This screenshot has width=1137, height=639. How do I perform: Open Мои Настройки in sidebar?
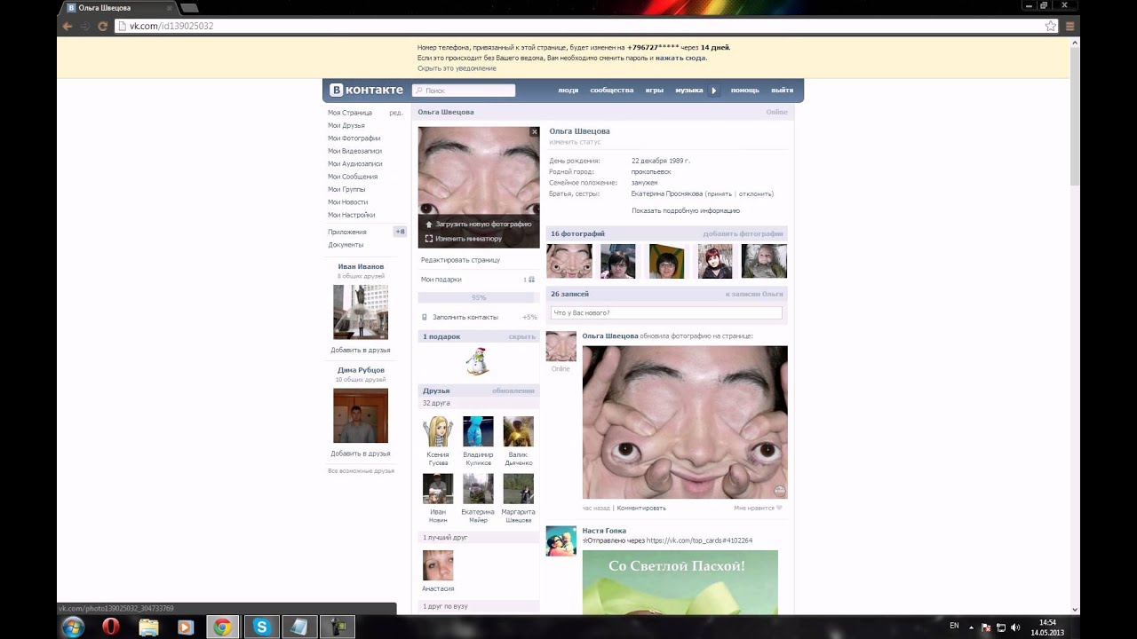click(352, 215)
